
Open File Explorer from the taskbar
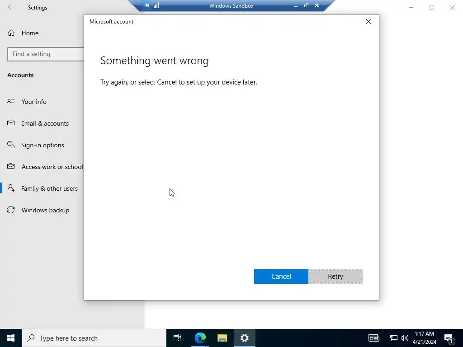pyautogui.click(x=222, y=338)
